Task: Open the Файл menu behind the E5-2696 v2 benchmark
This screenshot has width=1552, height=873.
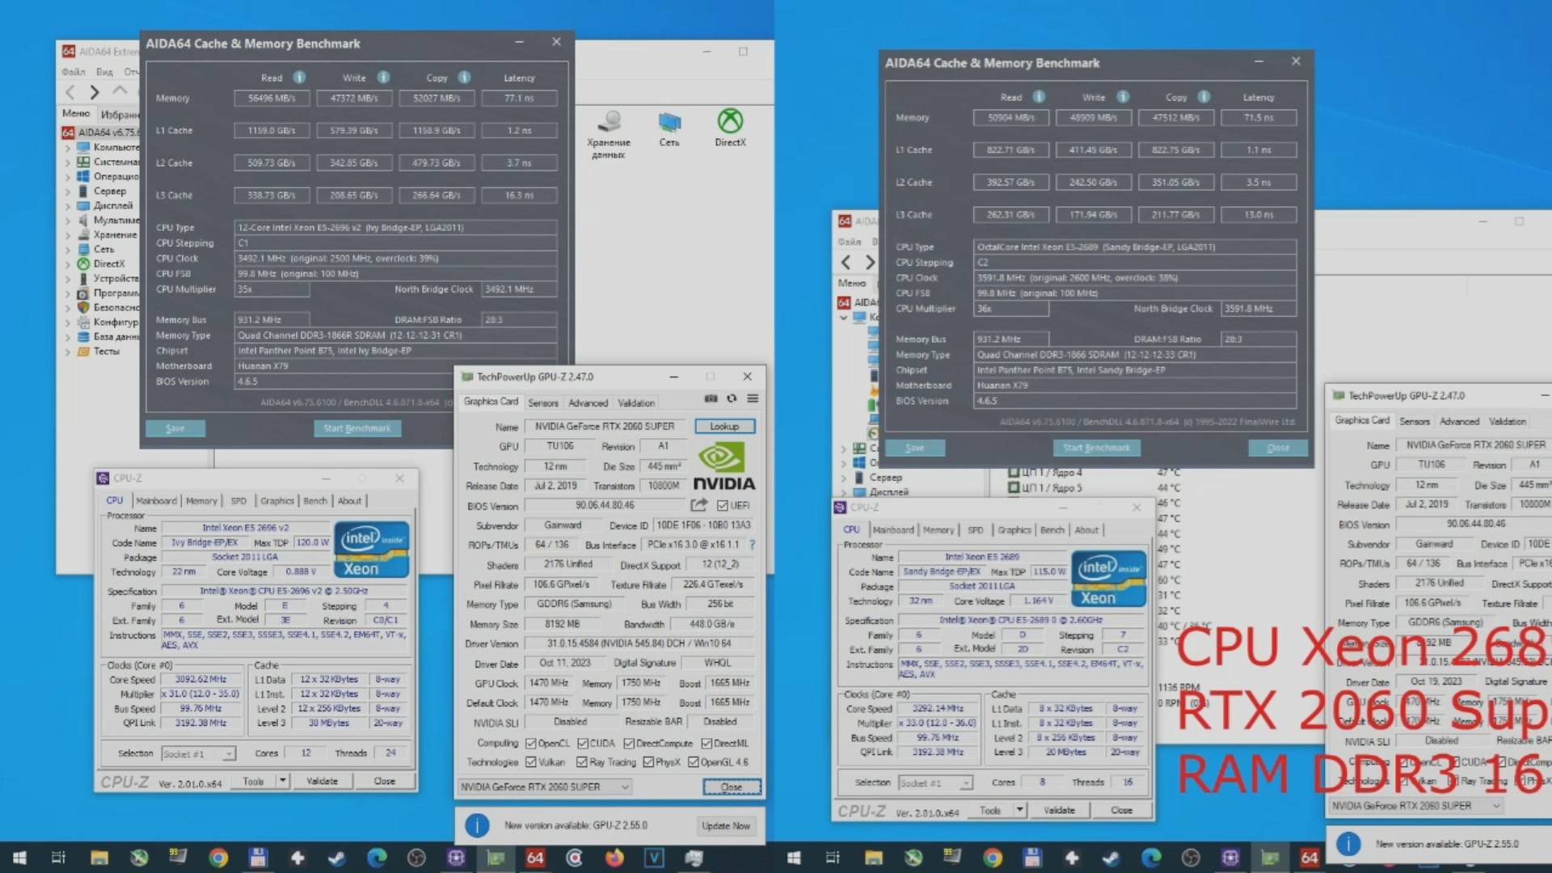Action: click(73, 72)
